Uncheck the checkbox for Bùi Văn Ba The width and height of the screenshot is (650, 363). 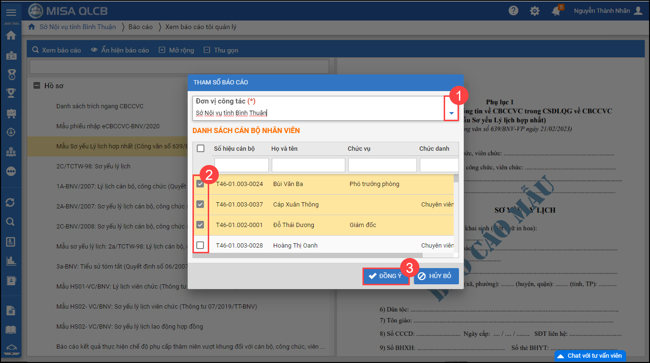[200, 184]
